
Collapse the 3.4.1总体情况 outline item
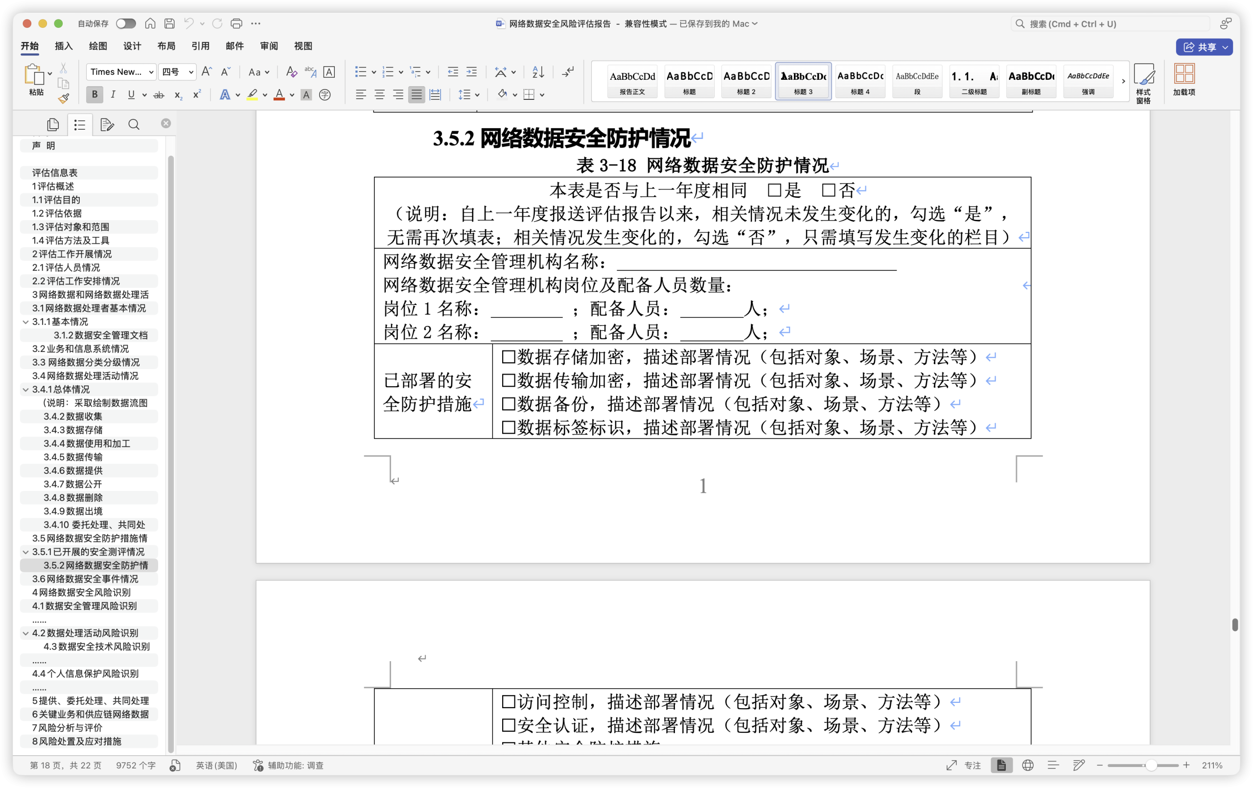pyautogui.click(x=25, y=389)
